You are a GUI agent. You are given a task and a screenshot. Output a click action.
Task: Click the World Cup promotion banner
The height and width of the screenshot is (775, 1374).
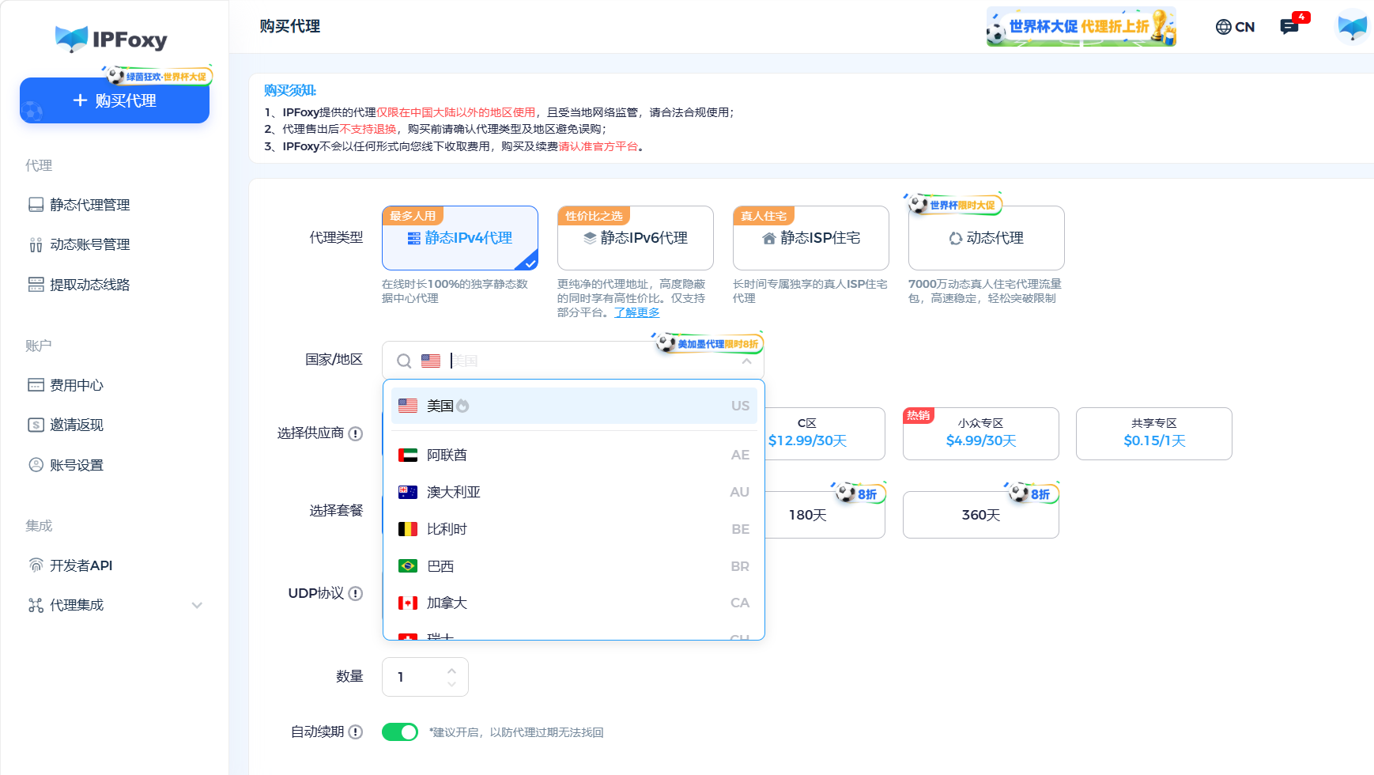point(1081,27)
